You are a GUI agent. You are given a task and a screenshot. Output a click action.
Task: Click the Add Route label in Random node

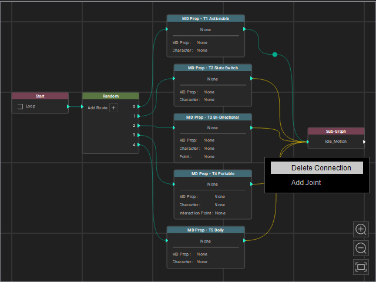tap(98, 108)
